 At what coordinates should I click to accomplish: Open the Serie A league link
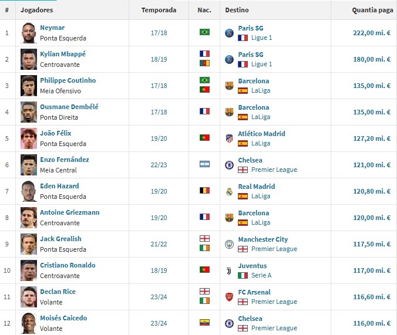[261, 275]
